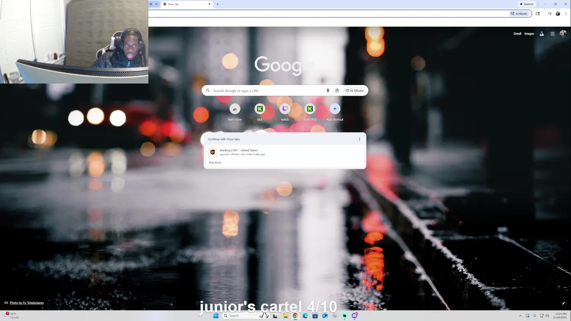
Task: Open the media controls icon in Chrome toolbar
Action: (x=550, y=14)
